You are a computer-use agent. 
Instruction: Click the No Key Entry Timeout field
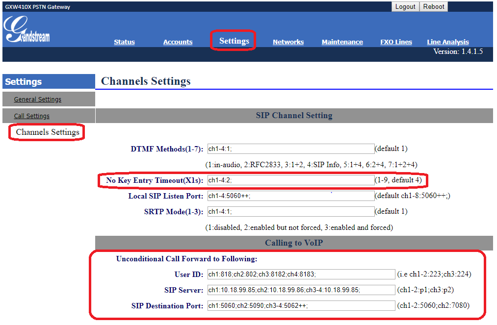(291, 180)
